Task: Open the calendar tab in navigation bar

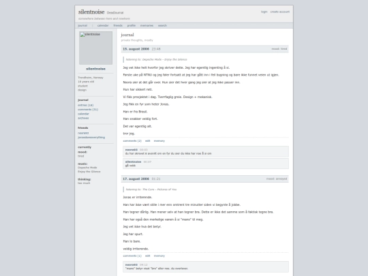Action: coord(103,26)
